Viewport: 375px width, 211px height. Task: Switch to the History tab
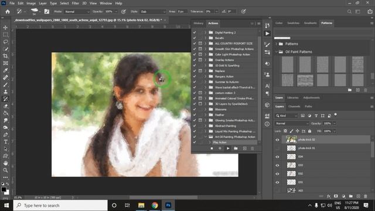pos(198,23)
